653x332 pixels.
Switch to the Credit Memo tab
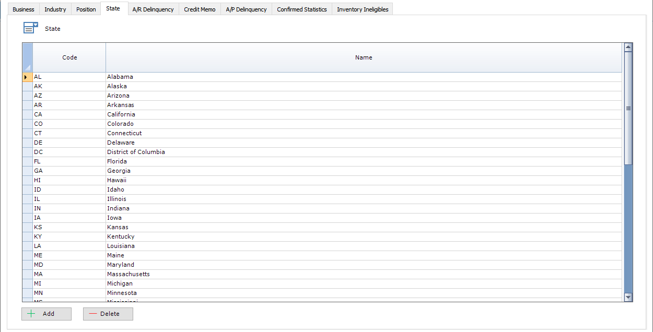coord(200,9)
